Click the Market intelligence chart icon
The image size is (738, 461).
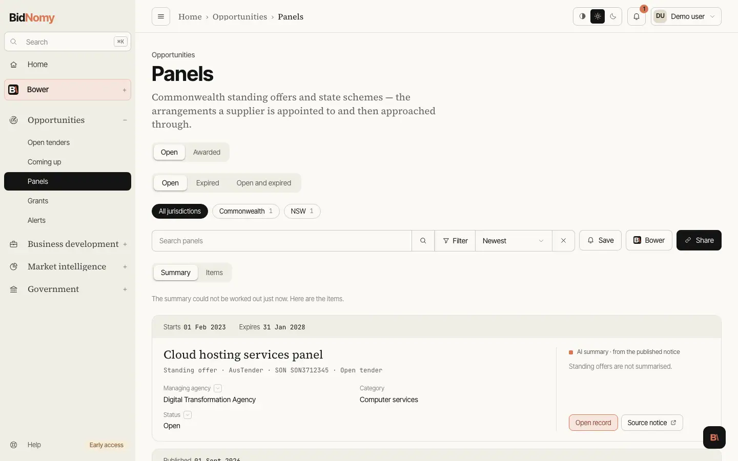14,267
